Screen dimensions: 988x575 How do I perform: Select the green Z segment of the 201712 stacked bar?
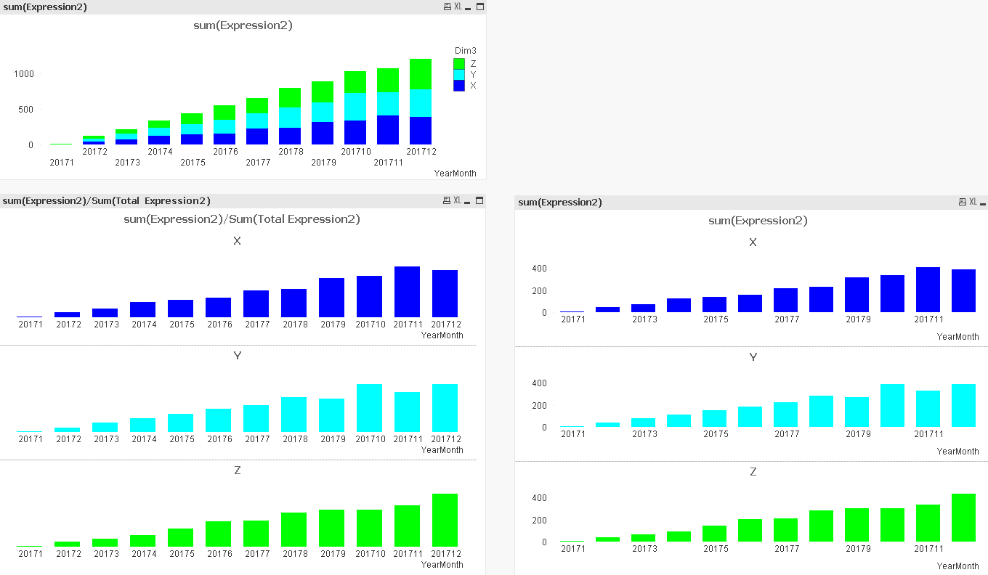[421, 74]
